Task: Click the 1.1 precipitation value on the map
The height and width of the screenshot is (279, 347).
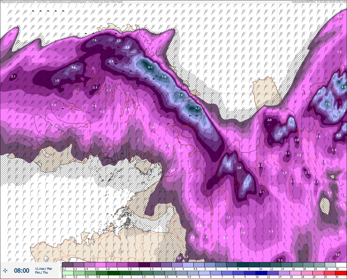Action: click(228, 218)
